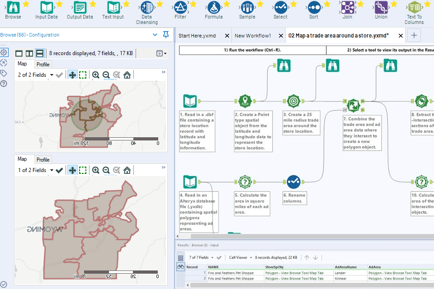Add a new workflow tab with plus button
This screenshot has width=434, height=289.
[x=414, y=35]
